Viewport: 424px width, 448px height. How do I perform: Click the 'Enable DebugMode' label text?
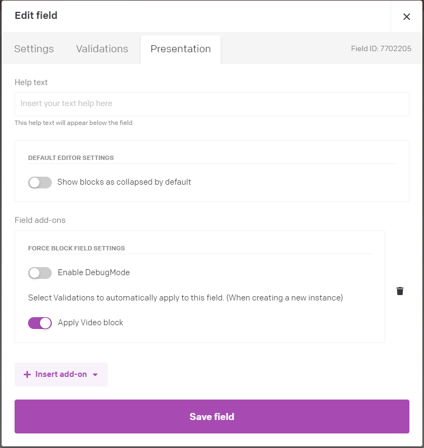[x=94, y=272]
